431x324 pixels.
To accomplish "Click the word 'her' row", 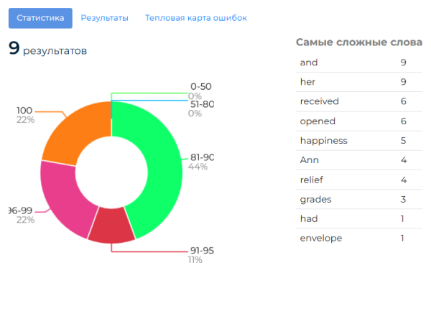I will pyautogui.click(x=307, y=82).
